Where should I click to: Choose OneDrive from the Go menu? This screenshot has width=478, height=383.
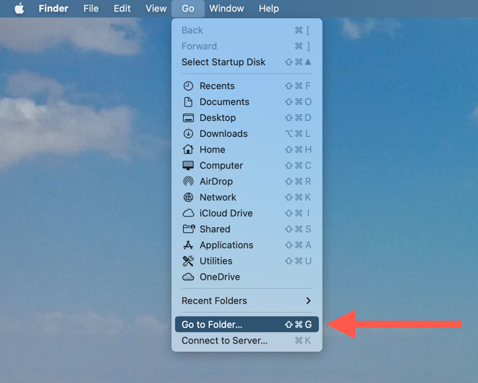coord(247,277)
